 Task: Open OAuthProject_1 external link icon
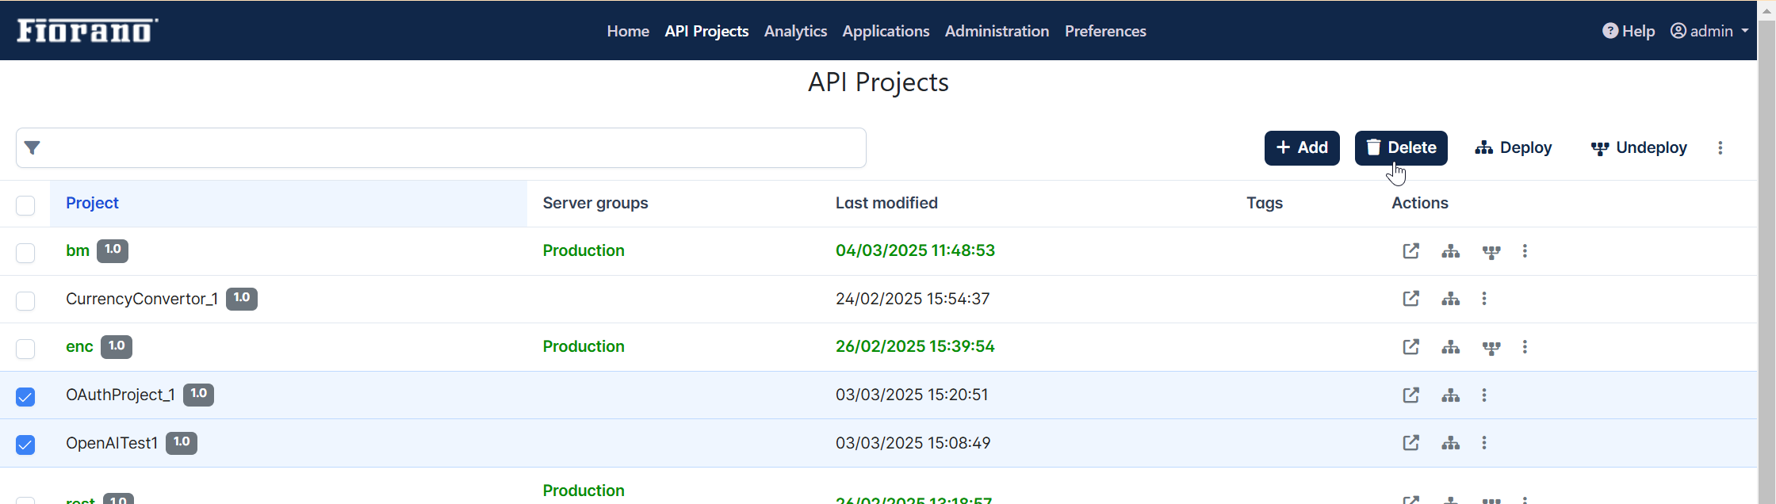click(x=1410, y=395)
